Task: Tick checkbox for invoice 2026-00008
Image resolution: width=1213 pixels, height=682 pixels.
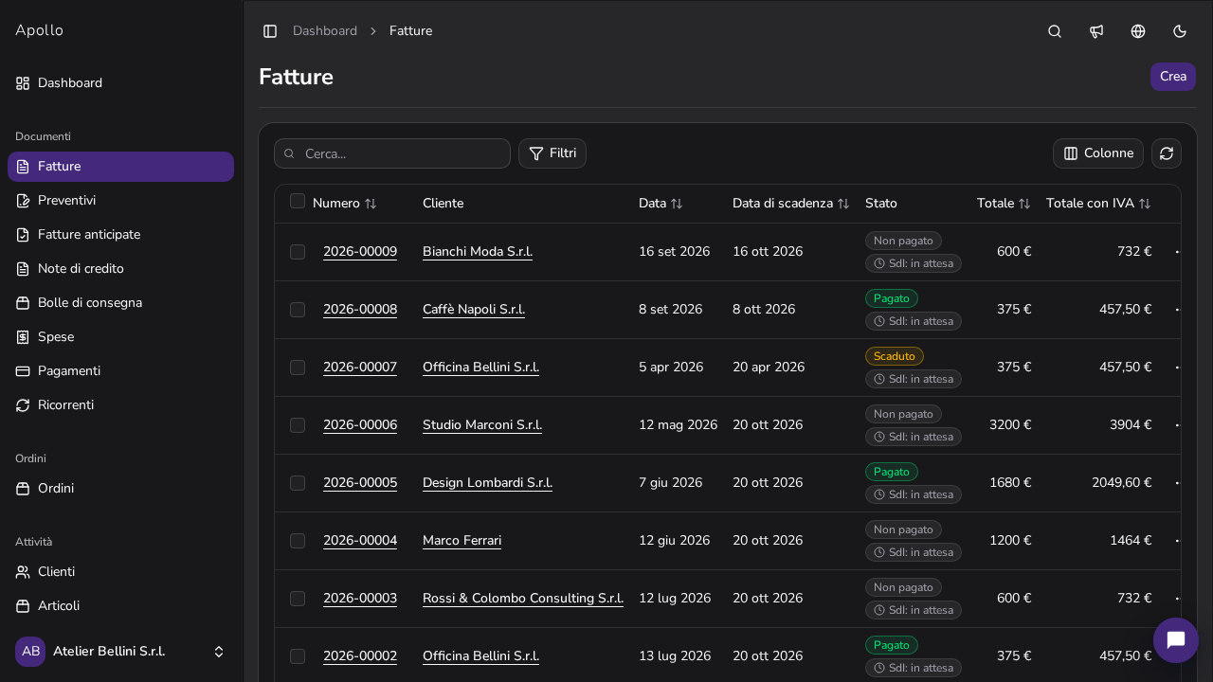Action: (298, 310)
